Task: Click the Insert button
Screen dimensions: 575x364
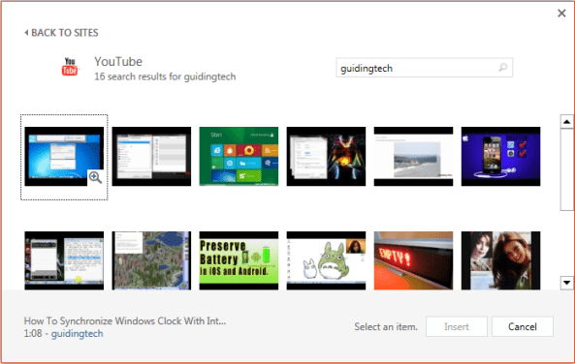Action: pos(457,326)
